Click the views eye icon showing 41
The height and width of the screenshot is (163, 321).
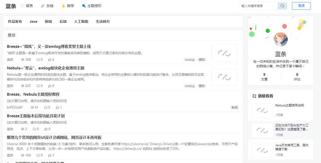(32, 107)
